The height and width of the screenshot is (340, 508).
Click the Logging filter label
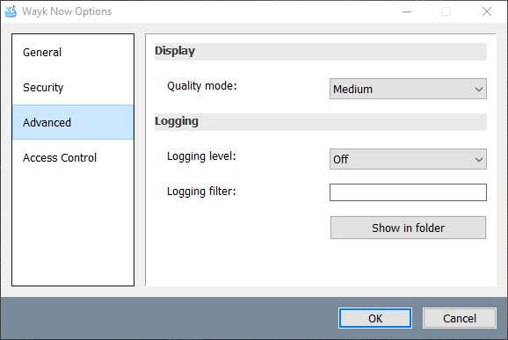point(201,192)
